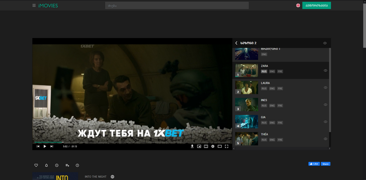
Task: Select RUS audio for LAURA episode
Action: (x=264, y=89)
